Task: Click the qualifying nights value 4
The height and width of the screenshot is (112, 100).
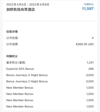Action: tap(93, 38)
